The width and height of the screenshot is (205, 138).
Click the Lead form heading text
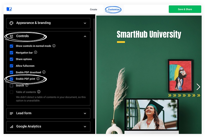[24, 113]
